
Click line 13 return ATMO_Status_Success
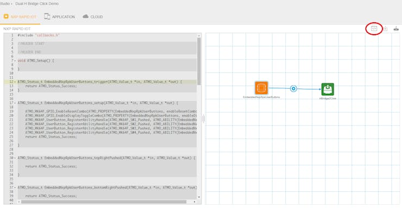pyautogui.click(x=51, y=86)
